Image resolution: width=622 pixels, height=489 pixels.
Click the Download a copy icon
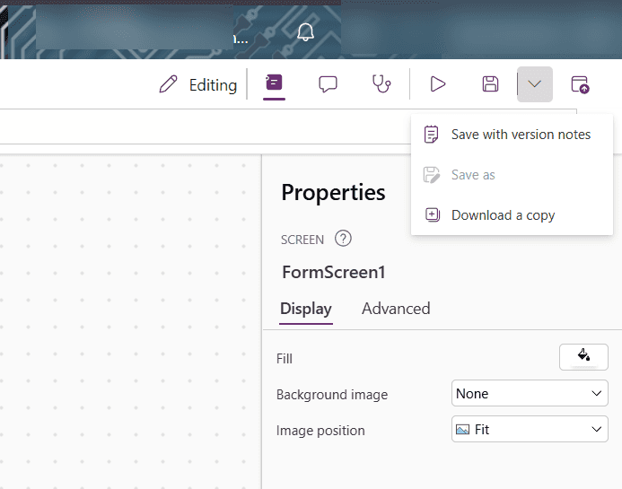pyautogui.click(x=433, y=215)
